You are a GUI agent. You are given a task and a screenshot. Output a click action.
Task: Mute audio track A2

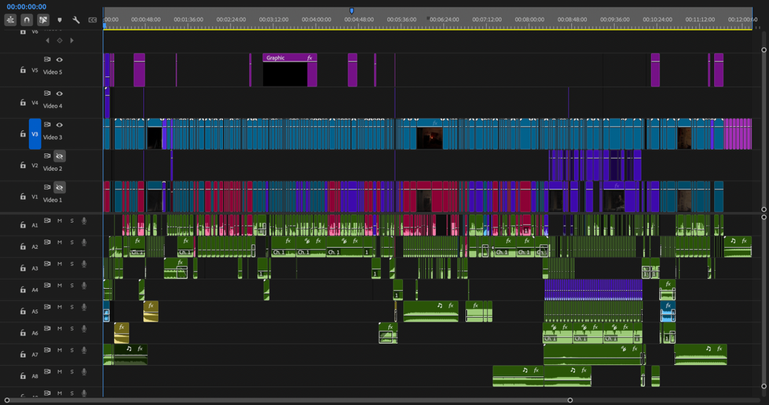(60, 243)
